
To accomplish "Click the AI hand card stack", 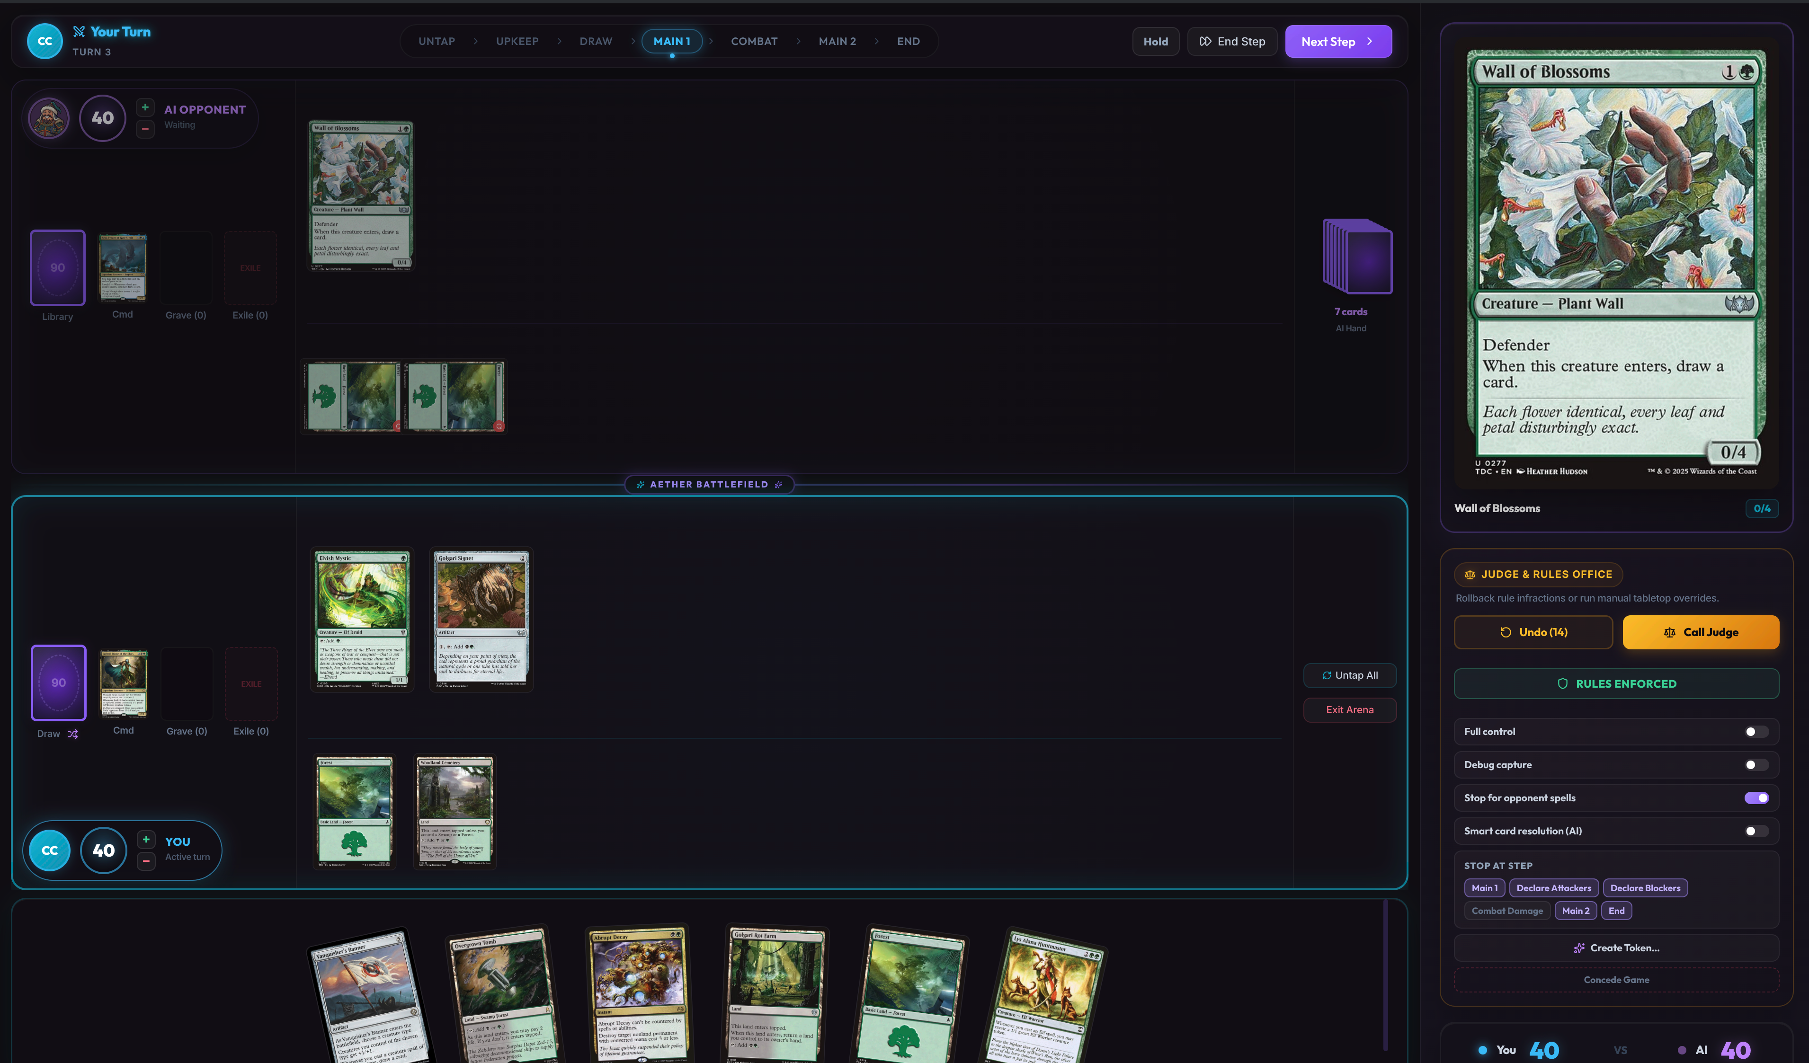I will point(1357,256).
